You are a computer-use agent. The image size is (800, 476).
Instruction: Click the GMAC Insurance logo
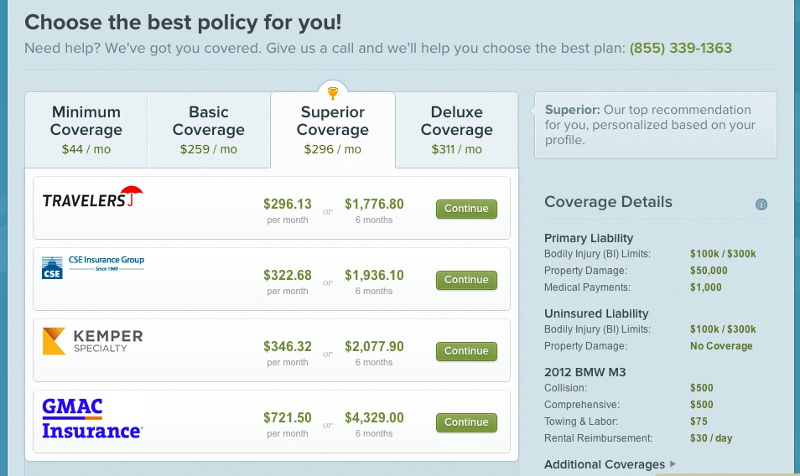pos(92,418)
